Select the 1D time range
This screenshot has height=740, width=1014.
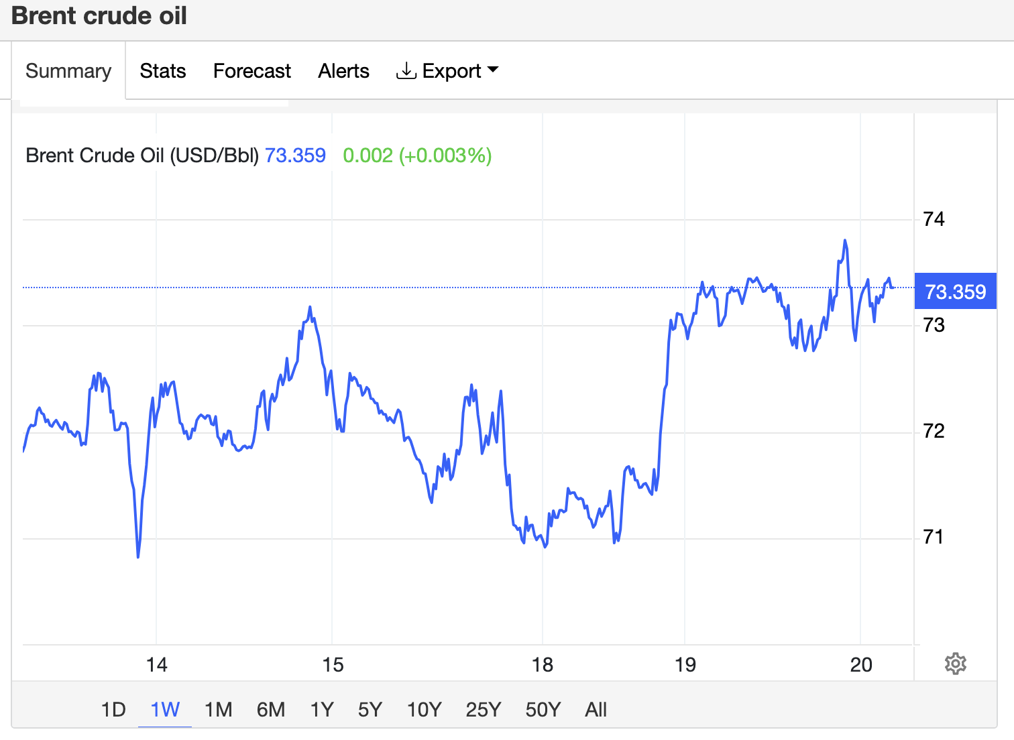113,709
